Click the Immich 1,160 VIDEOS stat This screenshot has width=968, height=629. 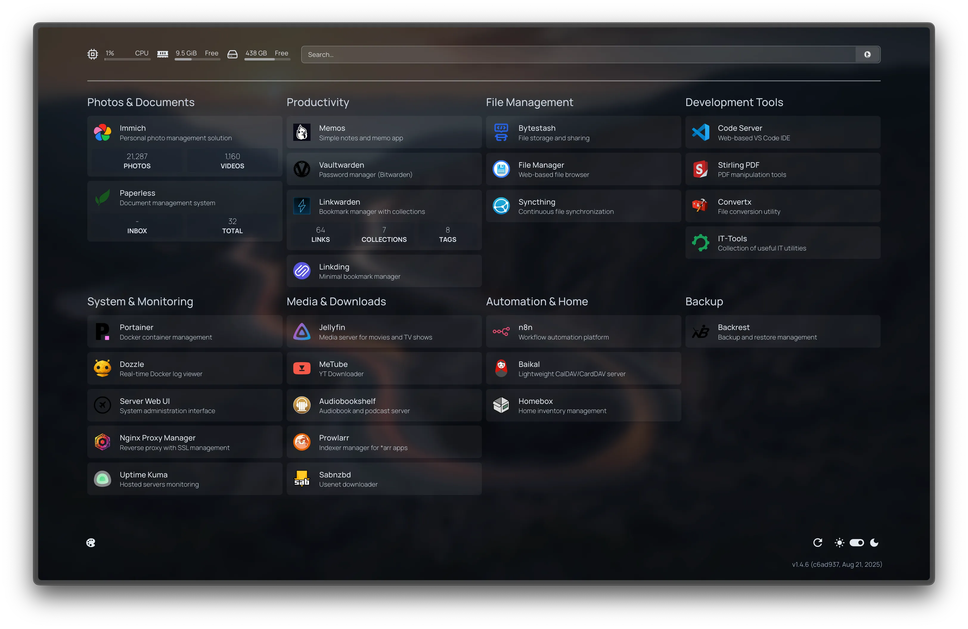[232, 161]
